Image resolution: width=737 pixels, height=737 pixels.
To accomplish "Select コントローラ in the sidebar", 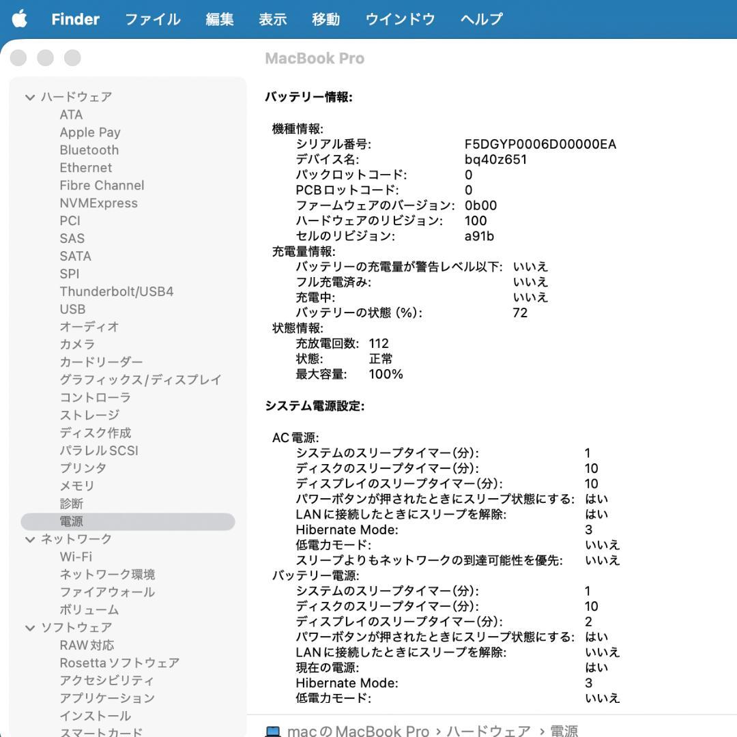I will (x=95, y=398).
